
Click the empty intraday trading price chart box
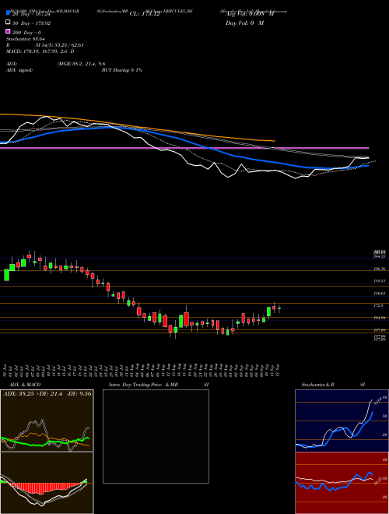point(156,436)
